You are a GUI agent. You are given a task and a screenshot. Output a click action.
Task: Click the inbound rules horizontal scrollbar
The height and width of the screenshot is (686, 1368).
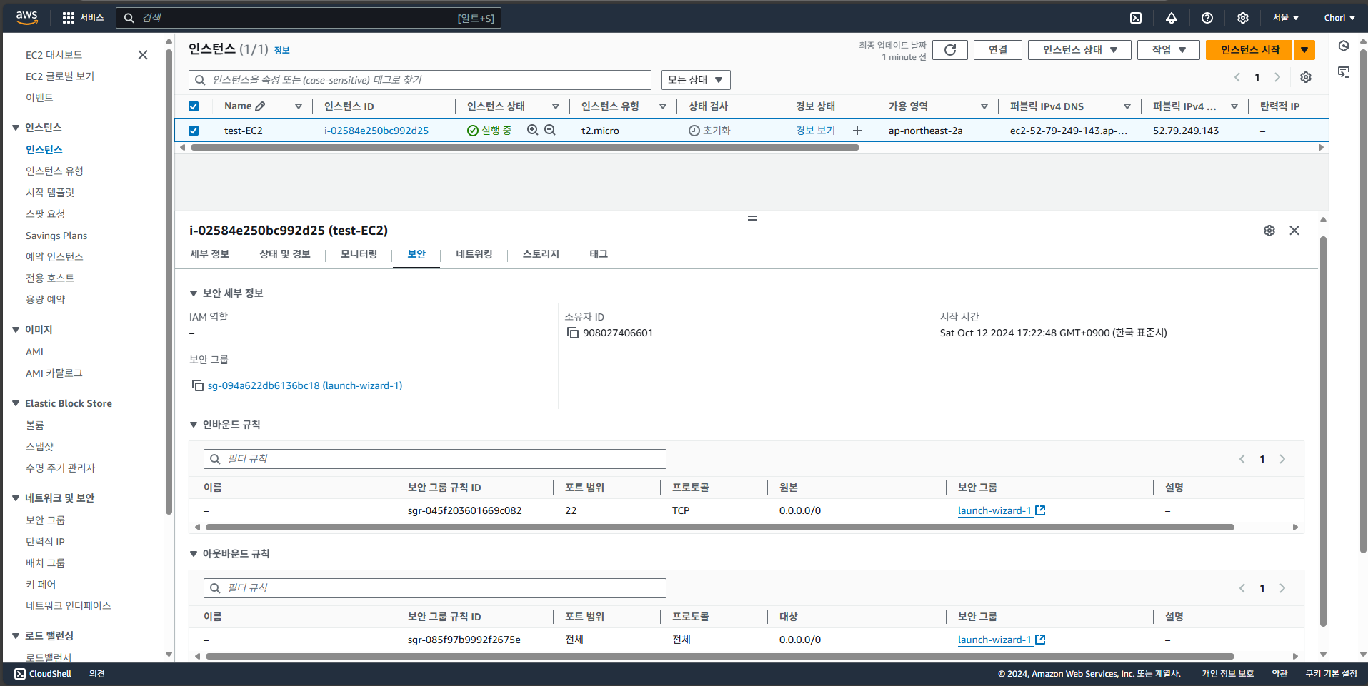click(x=720, y=528)
